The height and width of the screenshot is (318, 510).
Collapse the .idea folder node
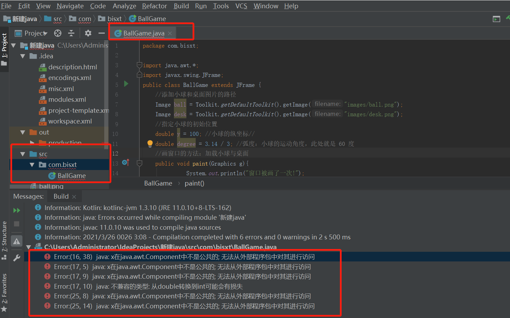pos(23,56)
